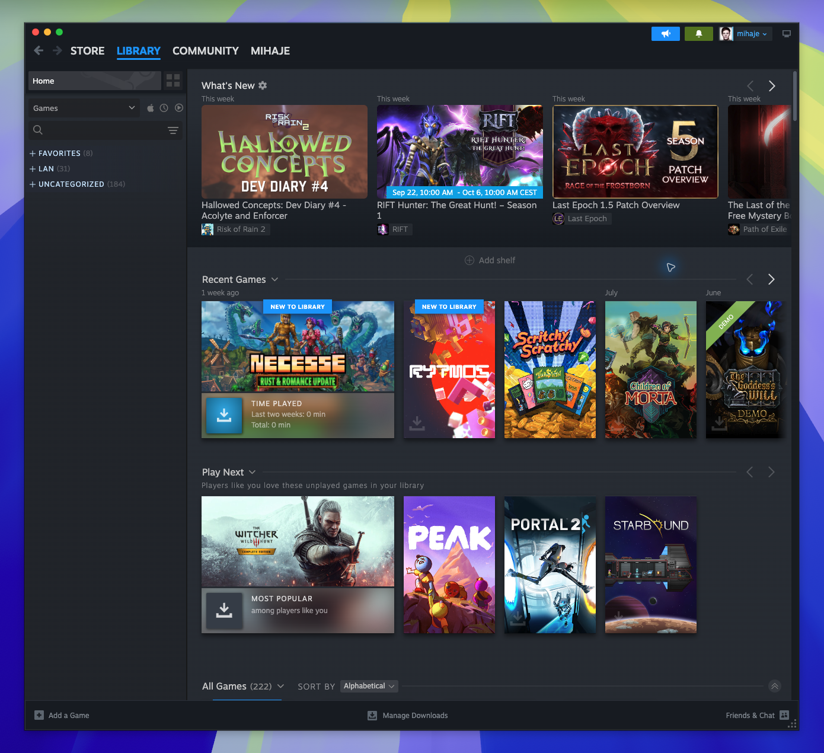Click the library search input field
This screenshot has width=824, height=753.
click(106, 130)
